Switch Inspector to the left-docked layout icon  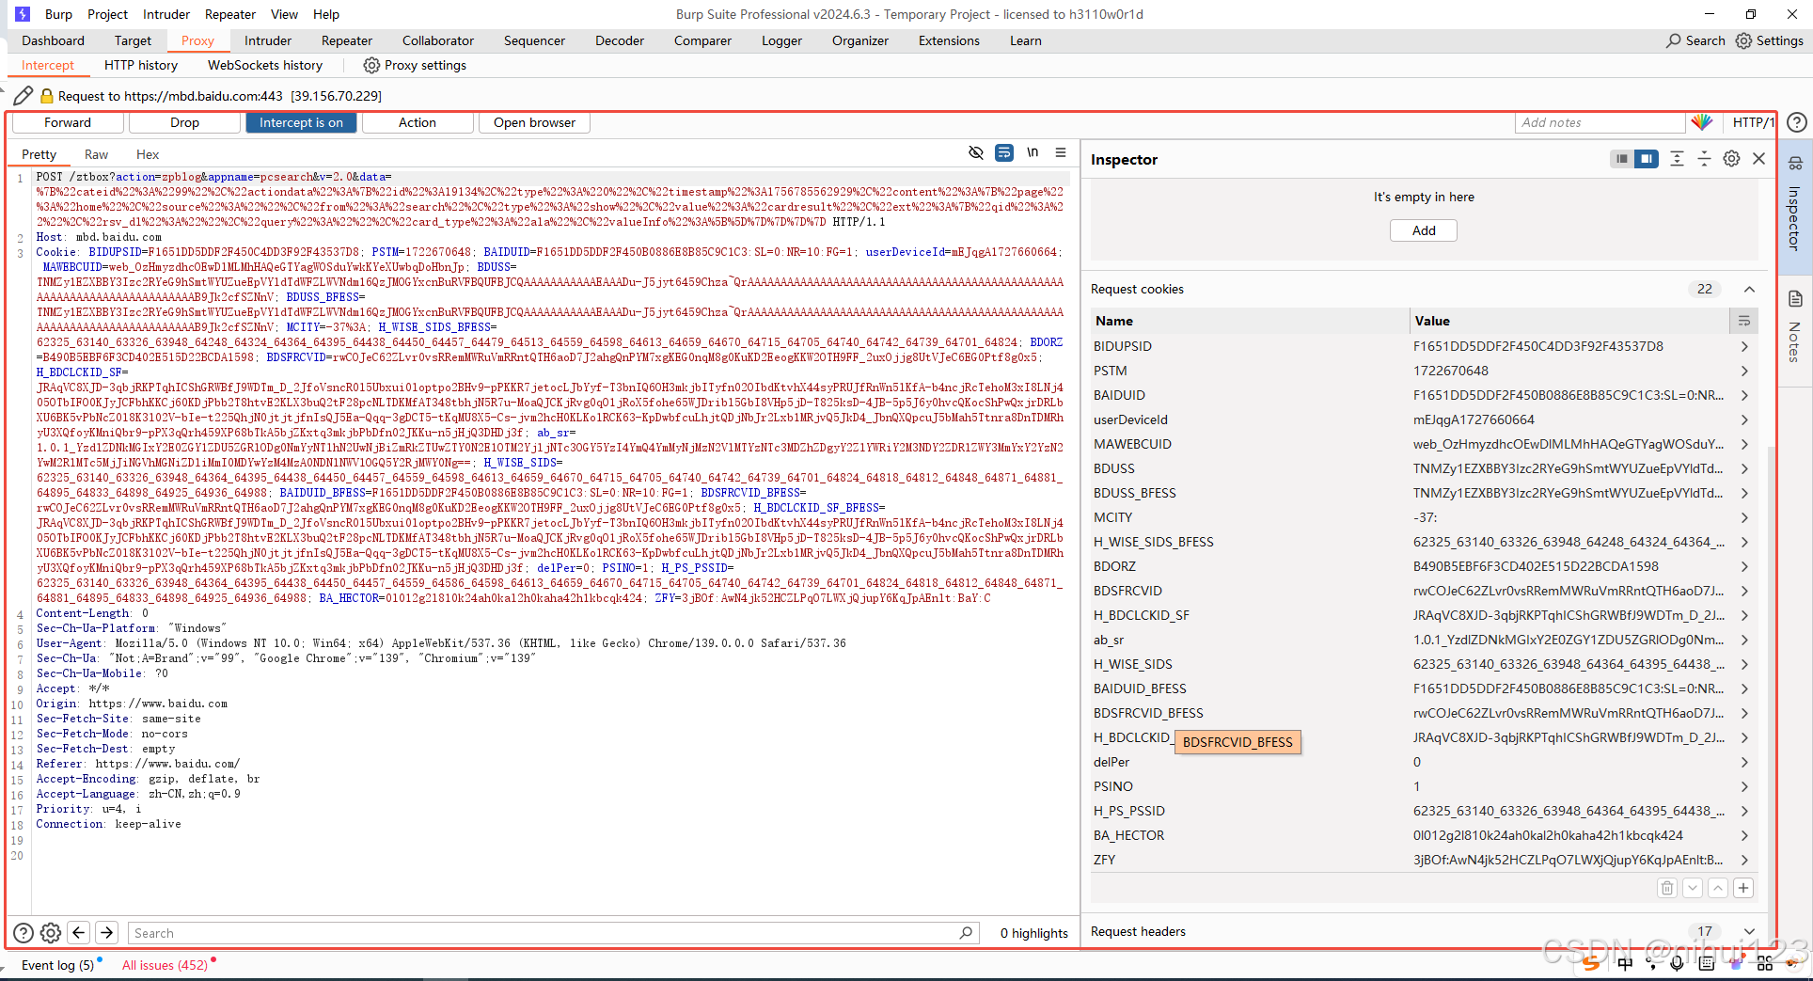[x=1621, y=159]
